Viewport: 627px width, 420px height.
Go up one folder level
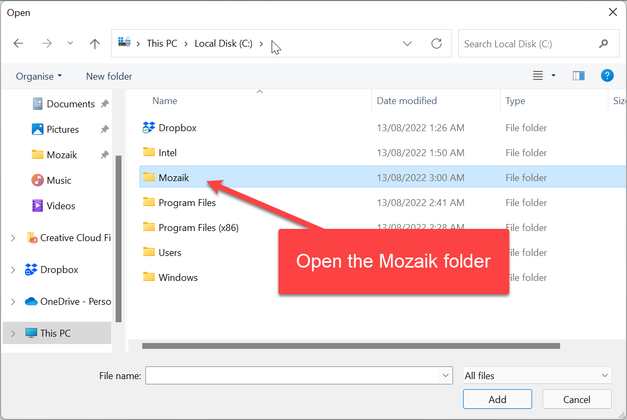tap(95, 44)
